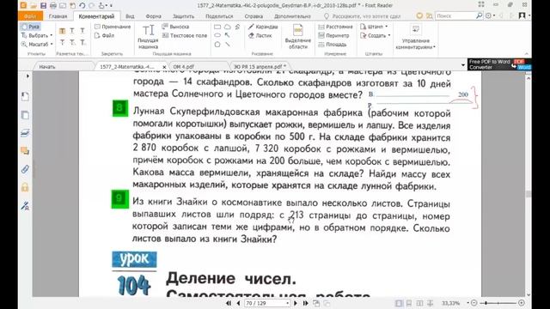
Task: Attach a File (Файл) comment
Action: (x=105, y=35)
